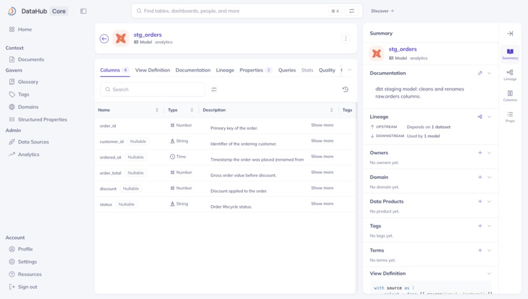
Task: Add a glossary term plus icon
Action: (480, 250)
